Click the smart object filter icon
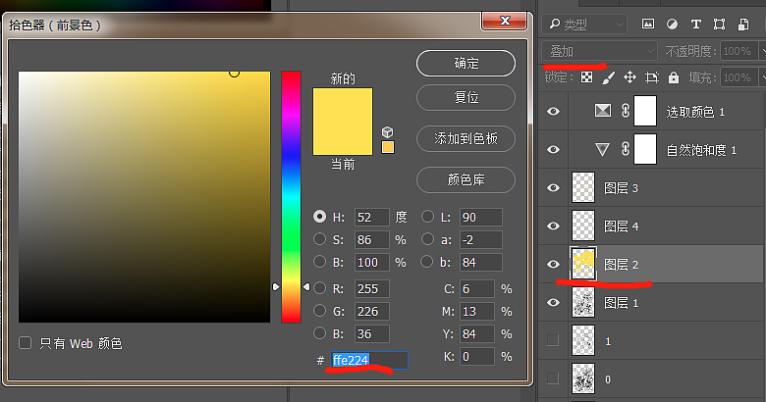 (x=743, y=24)
